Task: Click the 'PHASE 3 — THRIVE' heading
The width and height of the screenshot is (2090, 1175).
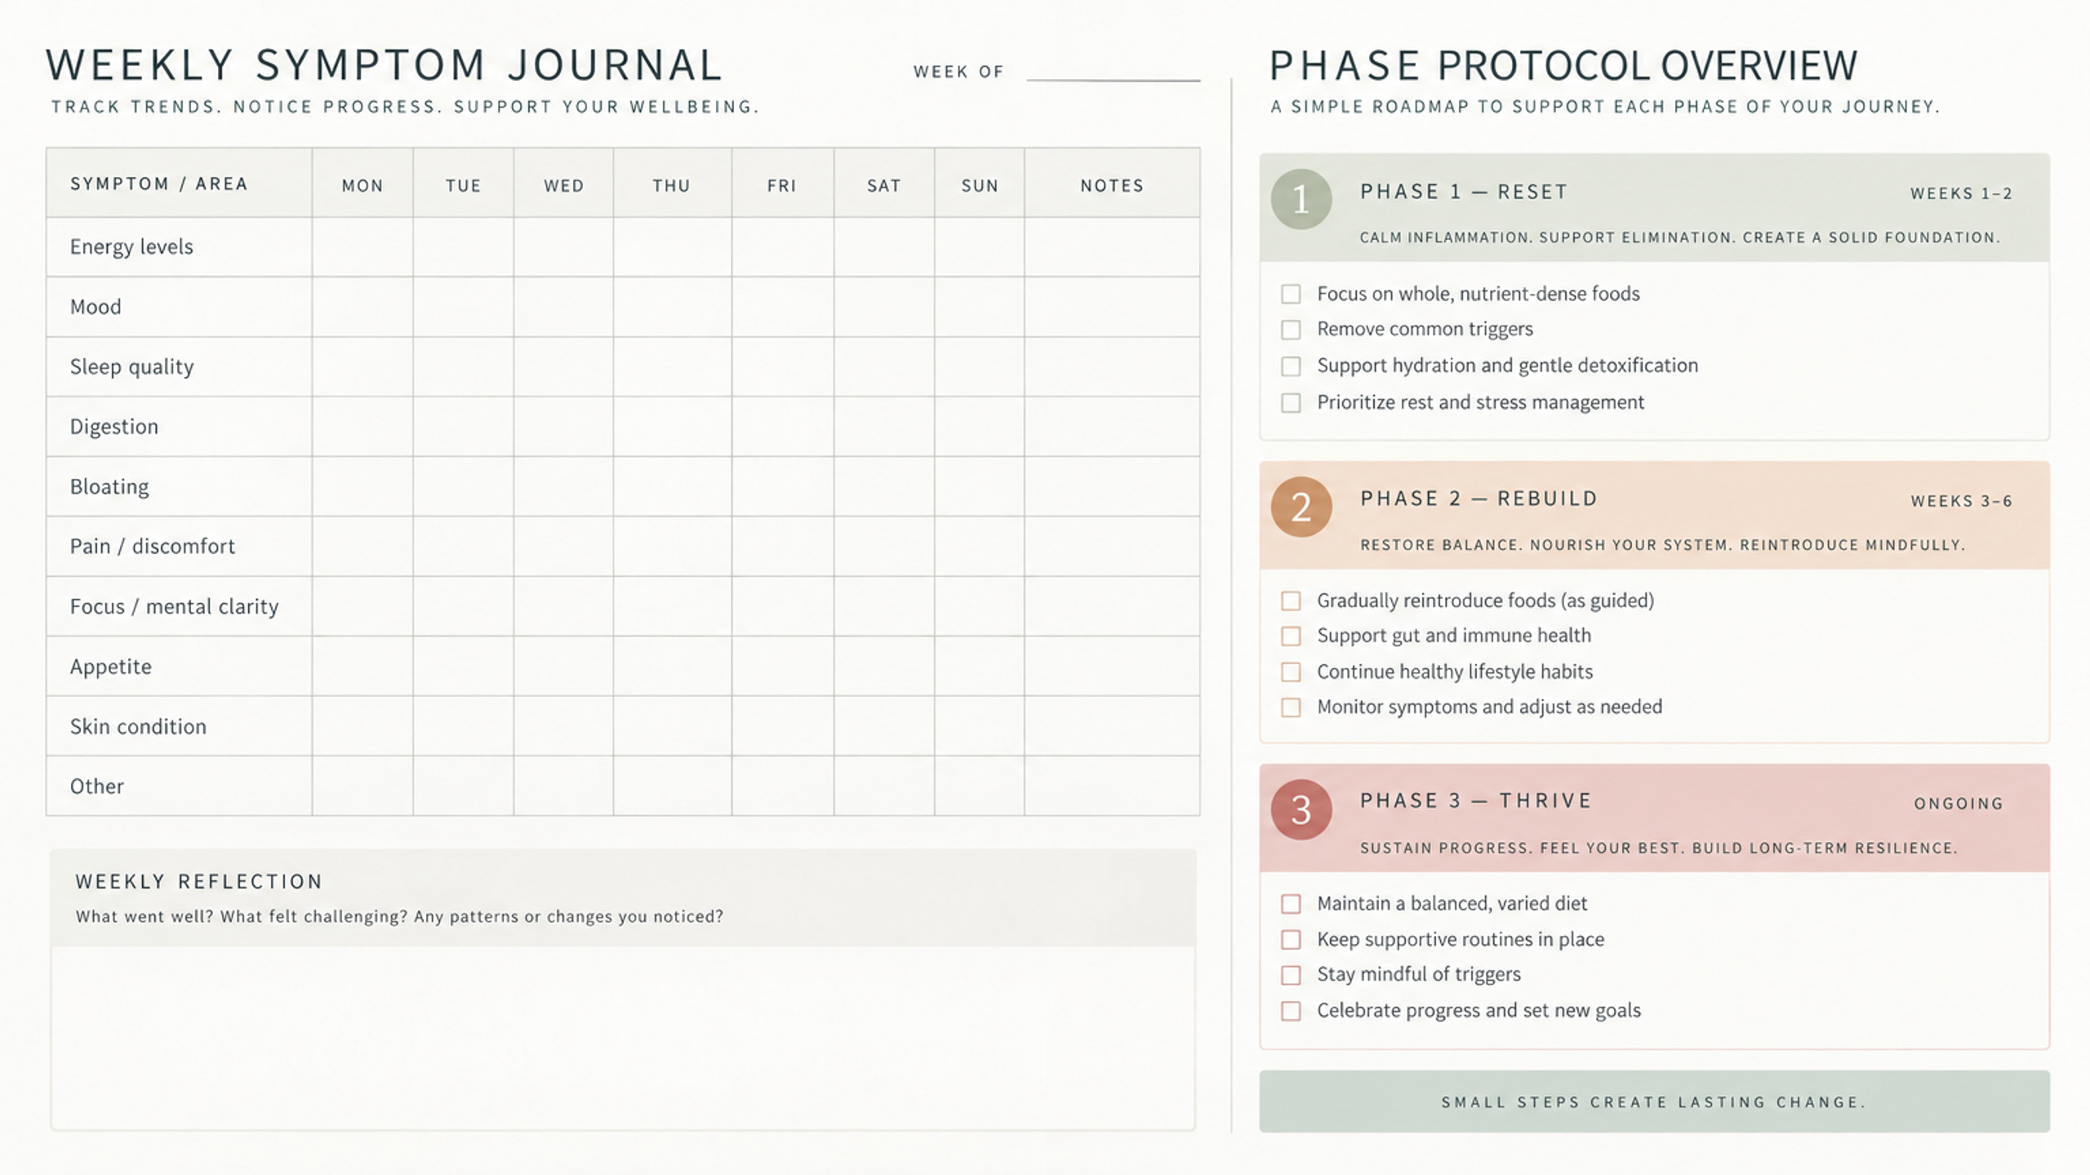Action: (x=1476, y=800)
